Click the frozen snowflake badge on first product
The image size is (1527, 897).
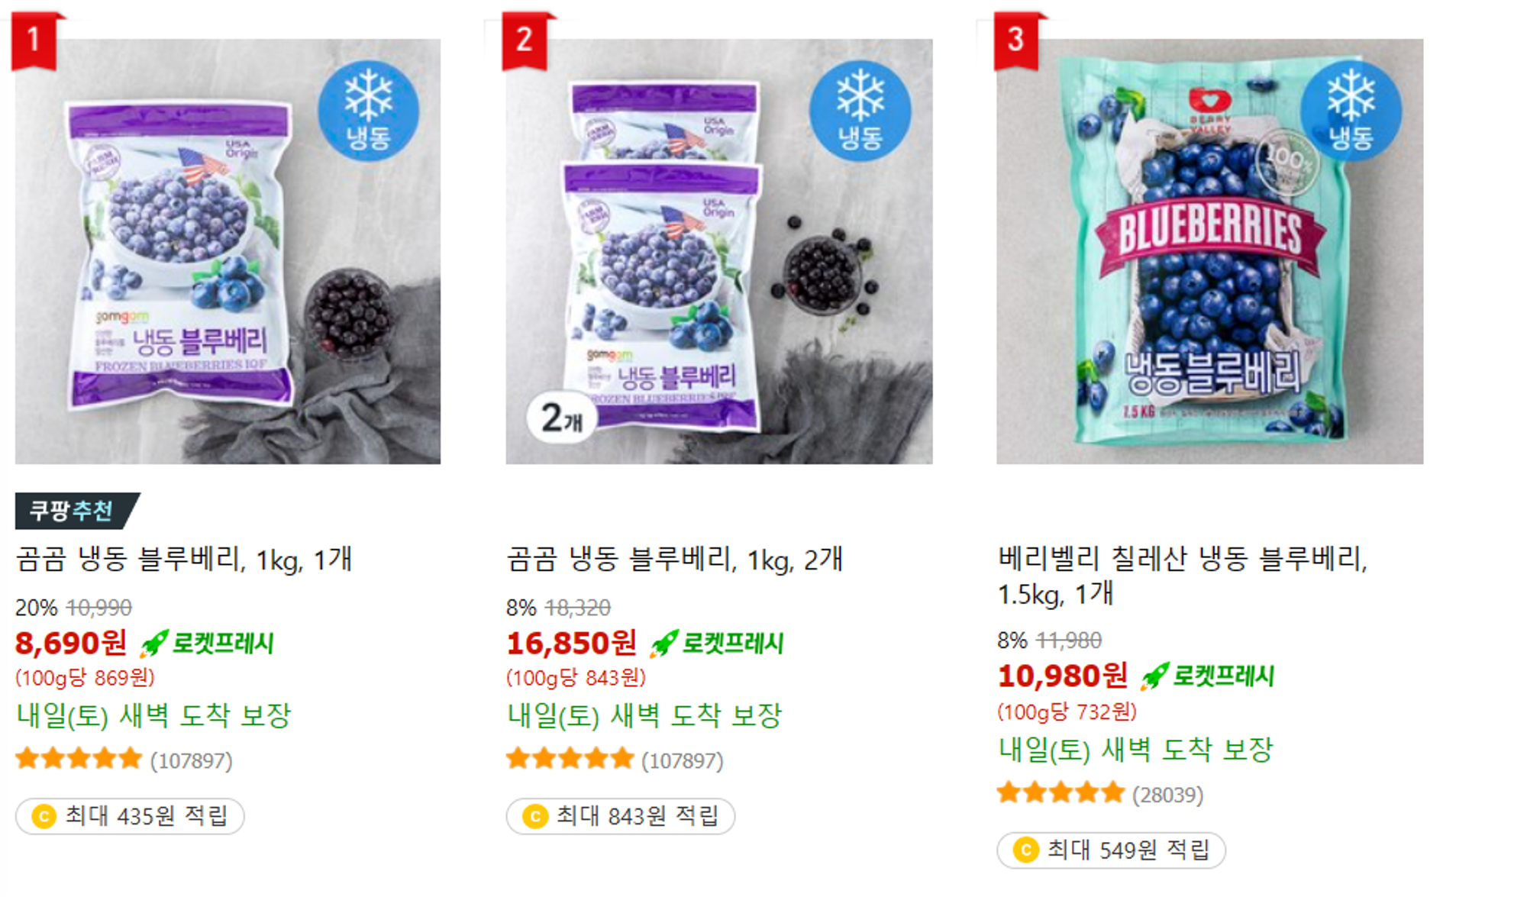tap(368, 111)
